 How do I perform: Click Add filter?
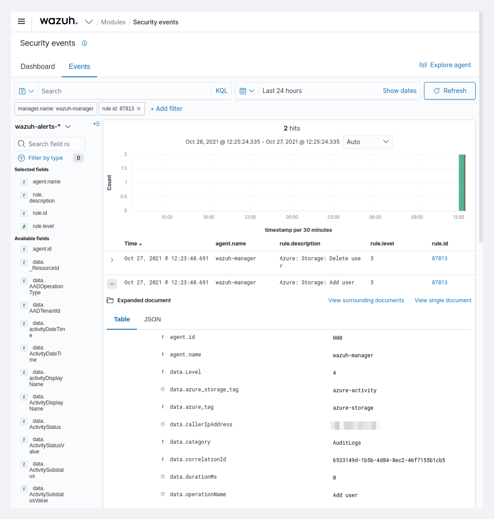[x=166, y=109]
